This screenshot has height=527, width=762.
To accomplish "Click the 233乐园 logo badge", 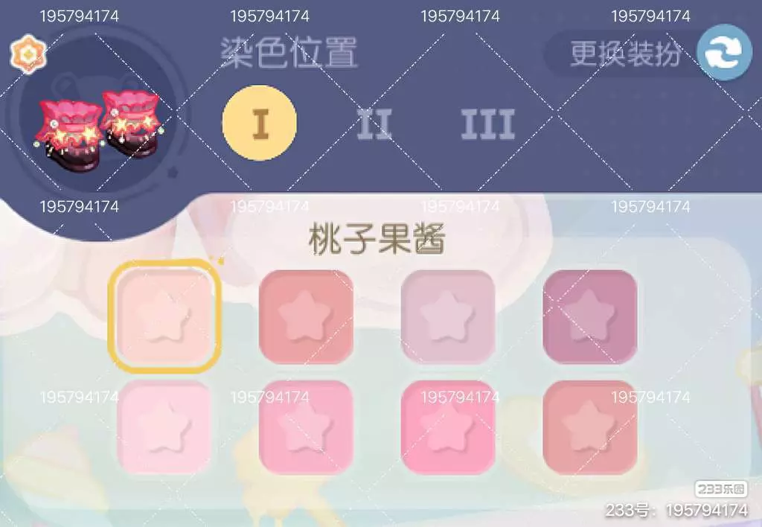I will (x=720, y=488).
